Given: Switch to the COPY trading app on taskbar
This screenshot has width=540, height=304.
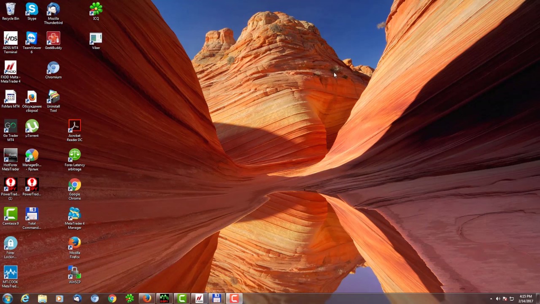Looking at the screenshot, I should click(164, 299).
